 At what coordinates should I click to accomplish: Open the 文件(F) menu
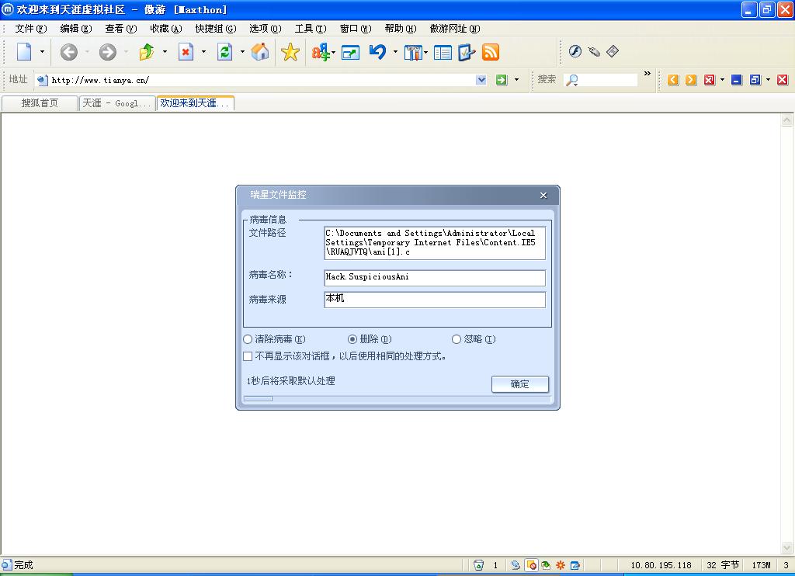(x=31, y=29)
